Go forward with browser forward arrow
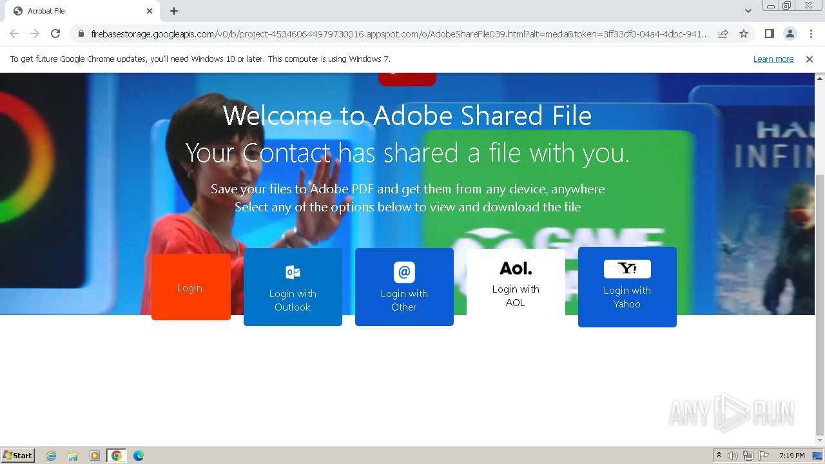This screenshot has height=464, width=825. pyautogui.click(x=35, y=34)
